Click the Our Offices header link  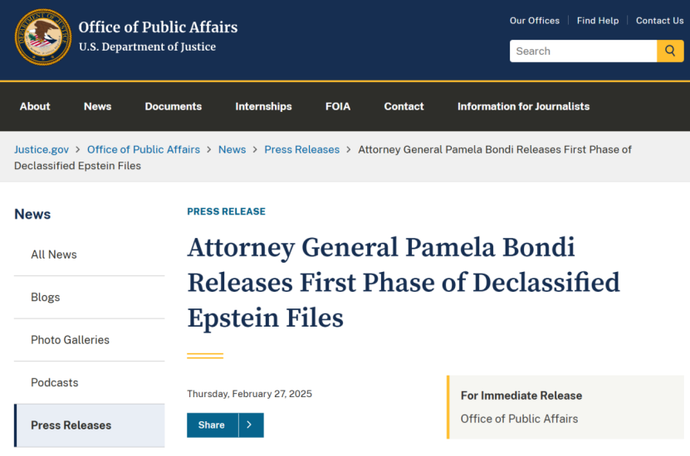[534, 21]
